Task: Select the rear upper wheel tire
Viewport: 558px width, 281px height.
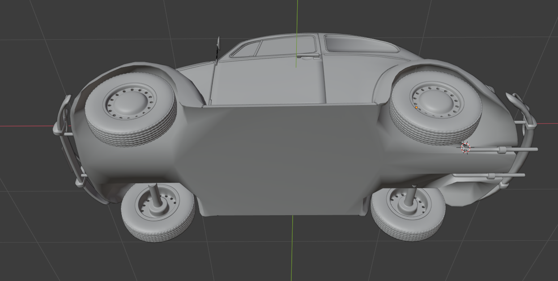Action: pos(435,107)
